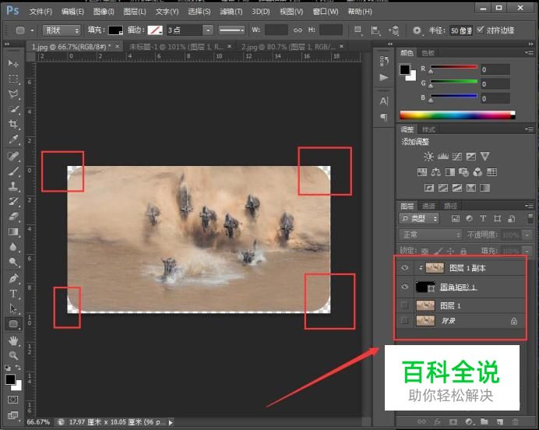The width and height of the screenshot is (539, 430).
Task: Toggle the align edges checkbox
Action: (479, 30)
